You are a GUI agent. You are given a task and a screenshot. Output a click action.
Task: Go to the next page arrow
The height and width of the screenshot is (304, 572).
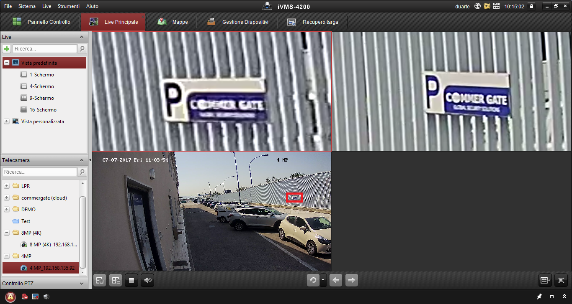(352, 281)
